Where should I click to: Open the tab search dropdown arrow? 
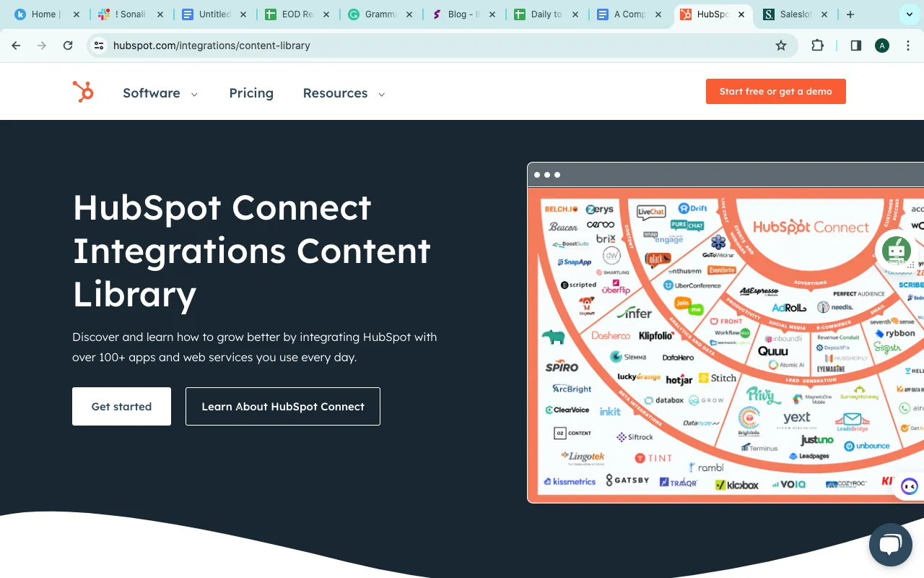coord(909,14)
